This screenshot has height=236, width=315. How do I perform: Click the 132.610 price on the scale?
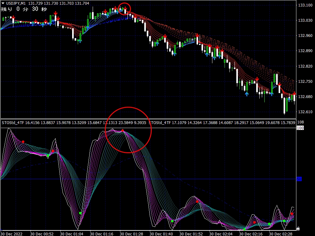pos(305,112)
